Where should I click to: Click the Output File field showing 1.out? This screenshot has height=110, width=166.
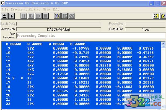[x=145, y=29]
